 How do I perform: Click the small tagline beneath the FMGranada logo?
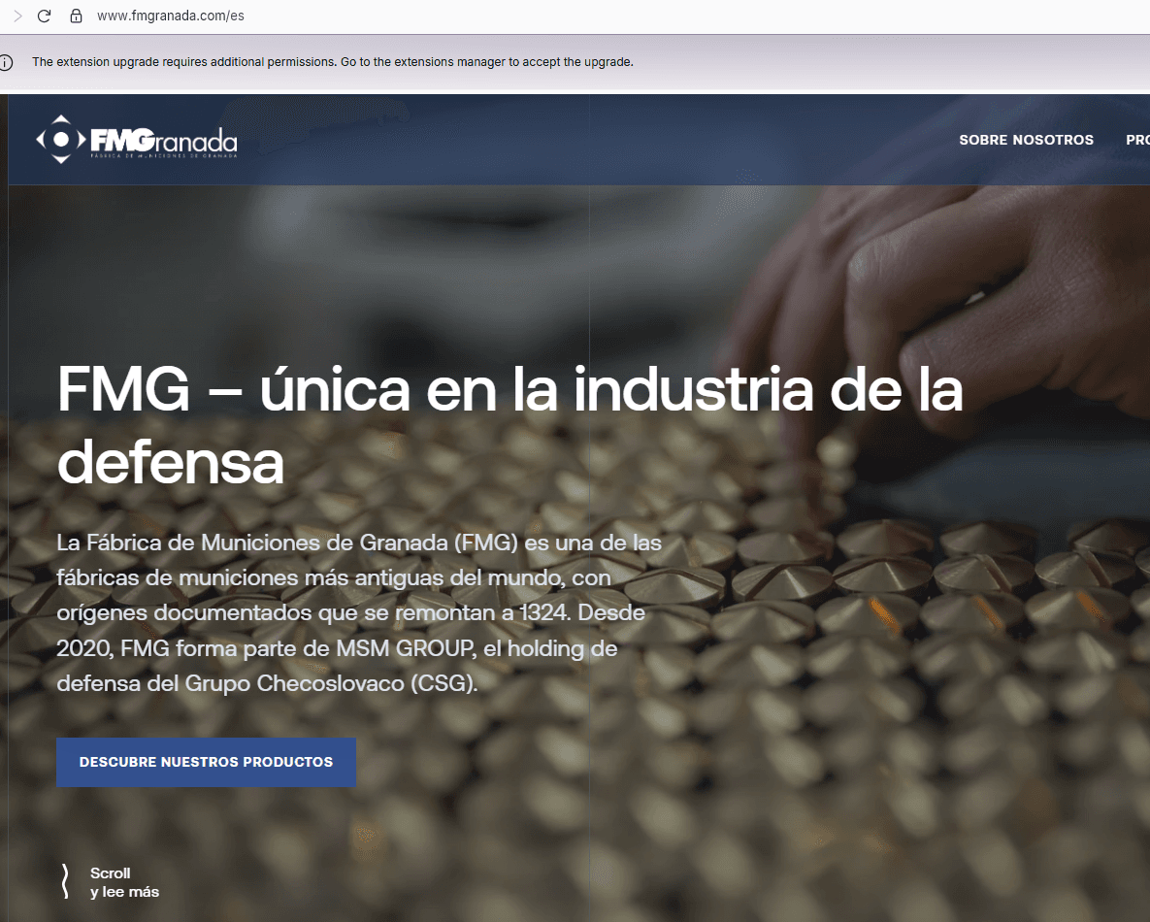163,155
